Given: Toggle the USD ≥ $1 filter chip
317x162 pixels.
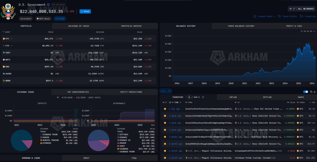Looking at the screenshot, I should click(166, 91).
